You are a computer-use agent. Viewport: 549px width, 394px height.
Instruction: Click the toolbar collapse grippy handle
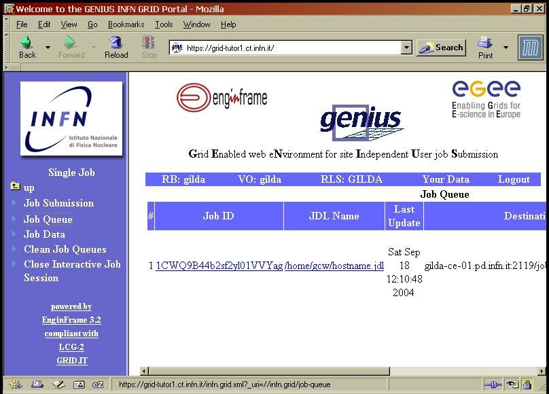tap(12, 67)
